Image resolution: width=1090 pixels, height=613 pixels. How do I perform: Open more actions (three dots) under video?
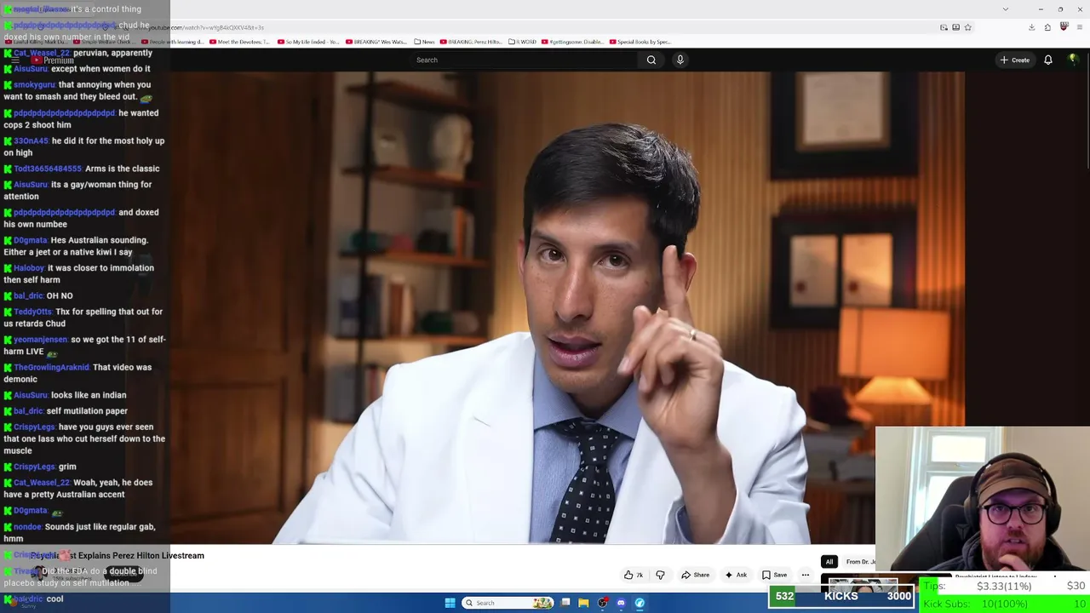[805, 575]
